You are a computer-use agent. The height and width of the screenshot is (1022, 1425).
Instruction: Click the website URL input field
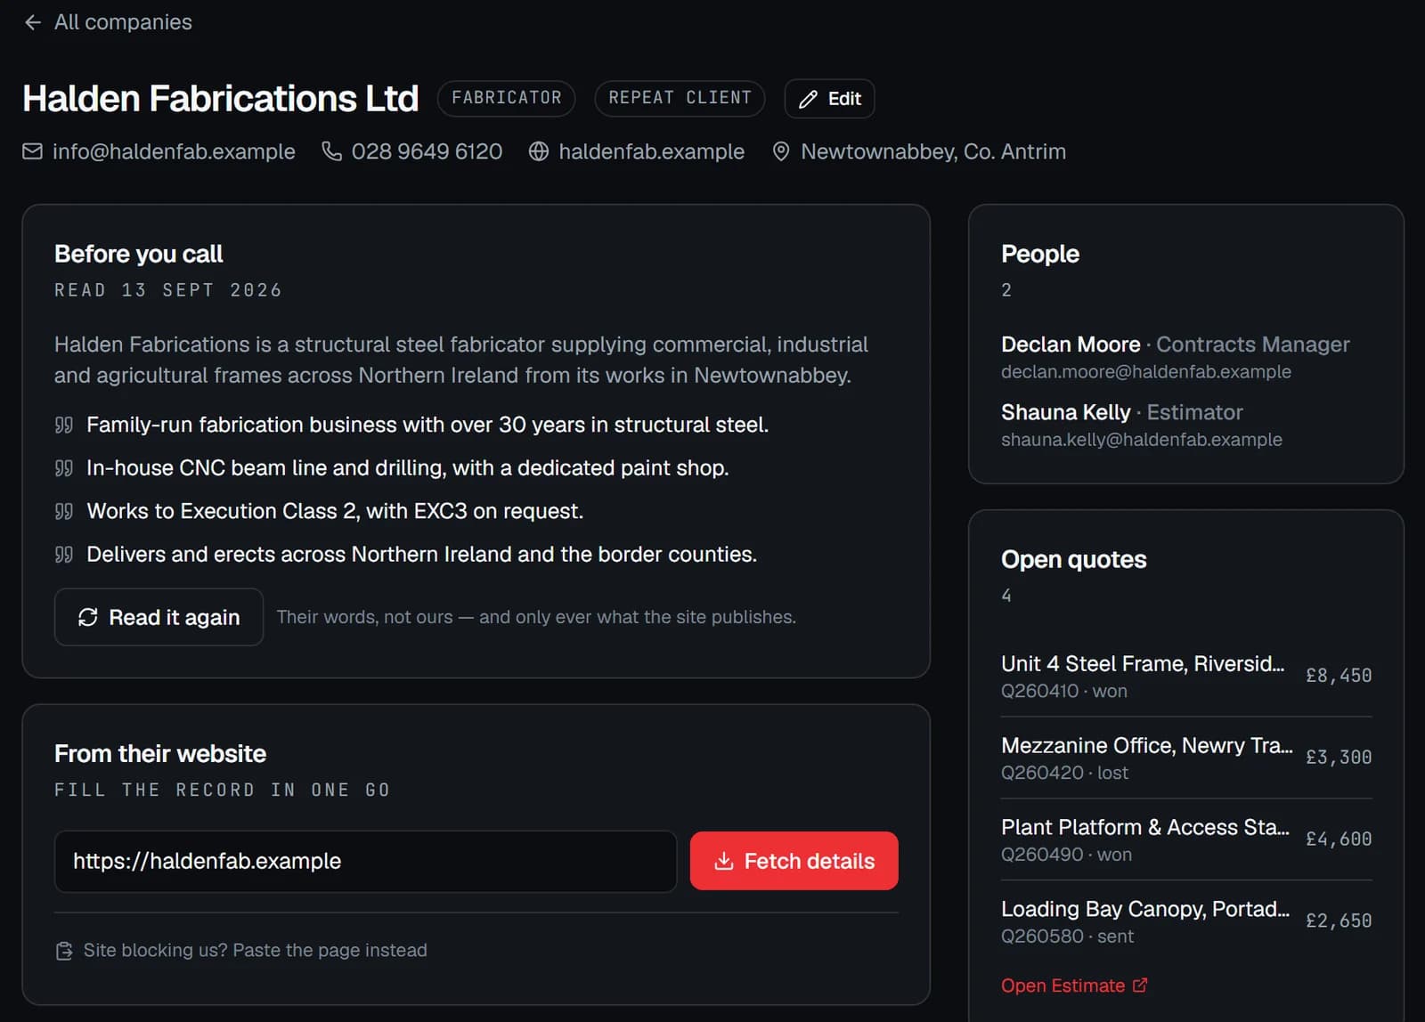pyautogui.click(x=365, y=861)
